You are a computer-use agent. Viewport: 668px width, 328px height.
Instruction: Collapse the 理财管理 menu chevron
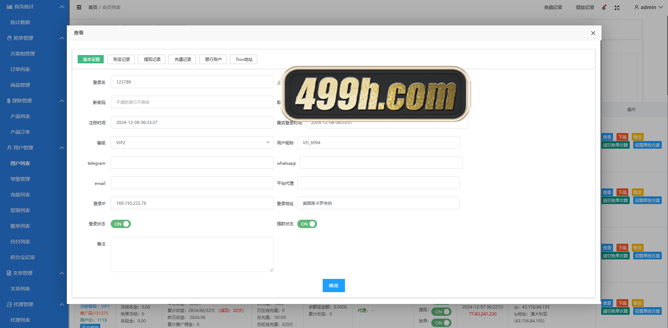click(62, 101)
